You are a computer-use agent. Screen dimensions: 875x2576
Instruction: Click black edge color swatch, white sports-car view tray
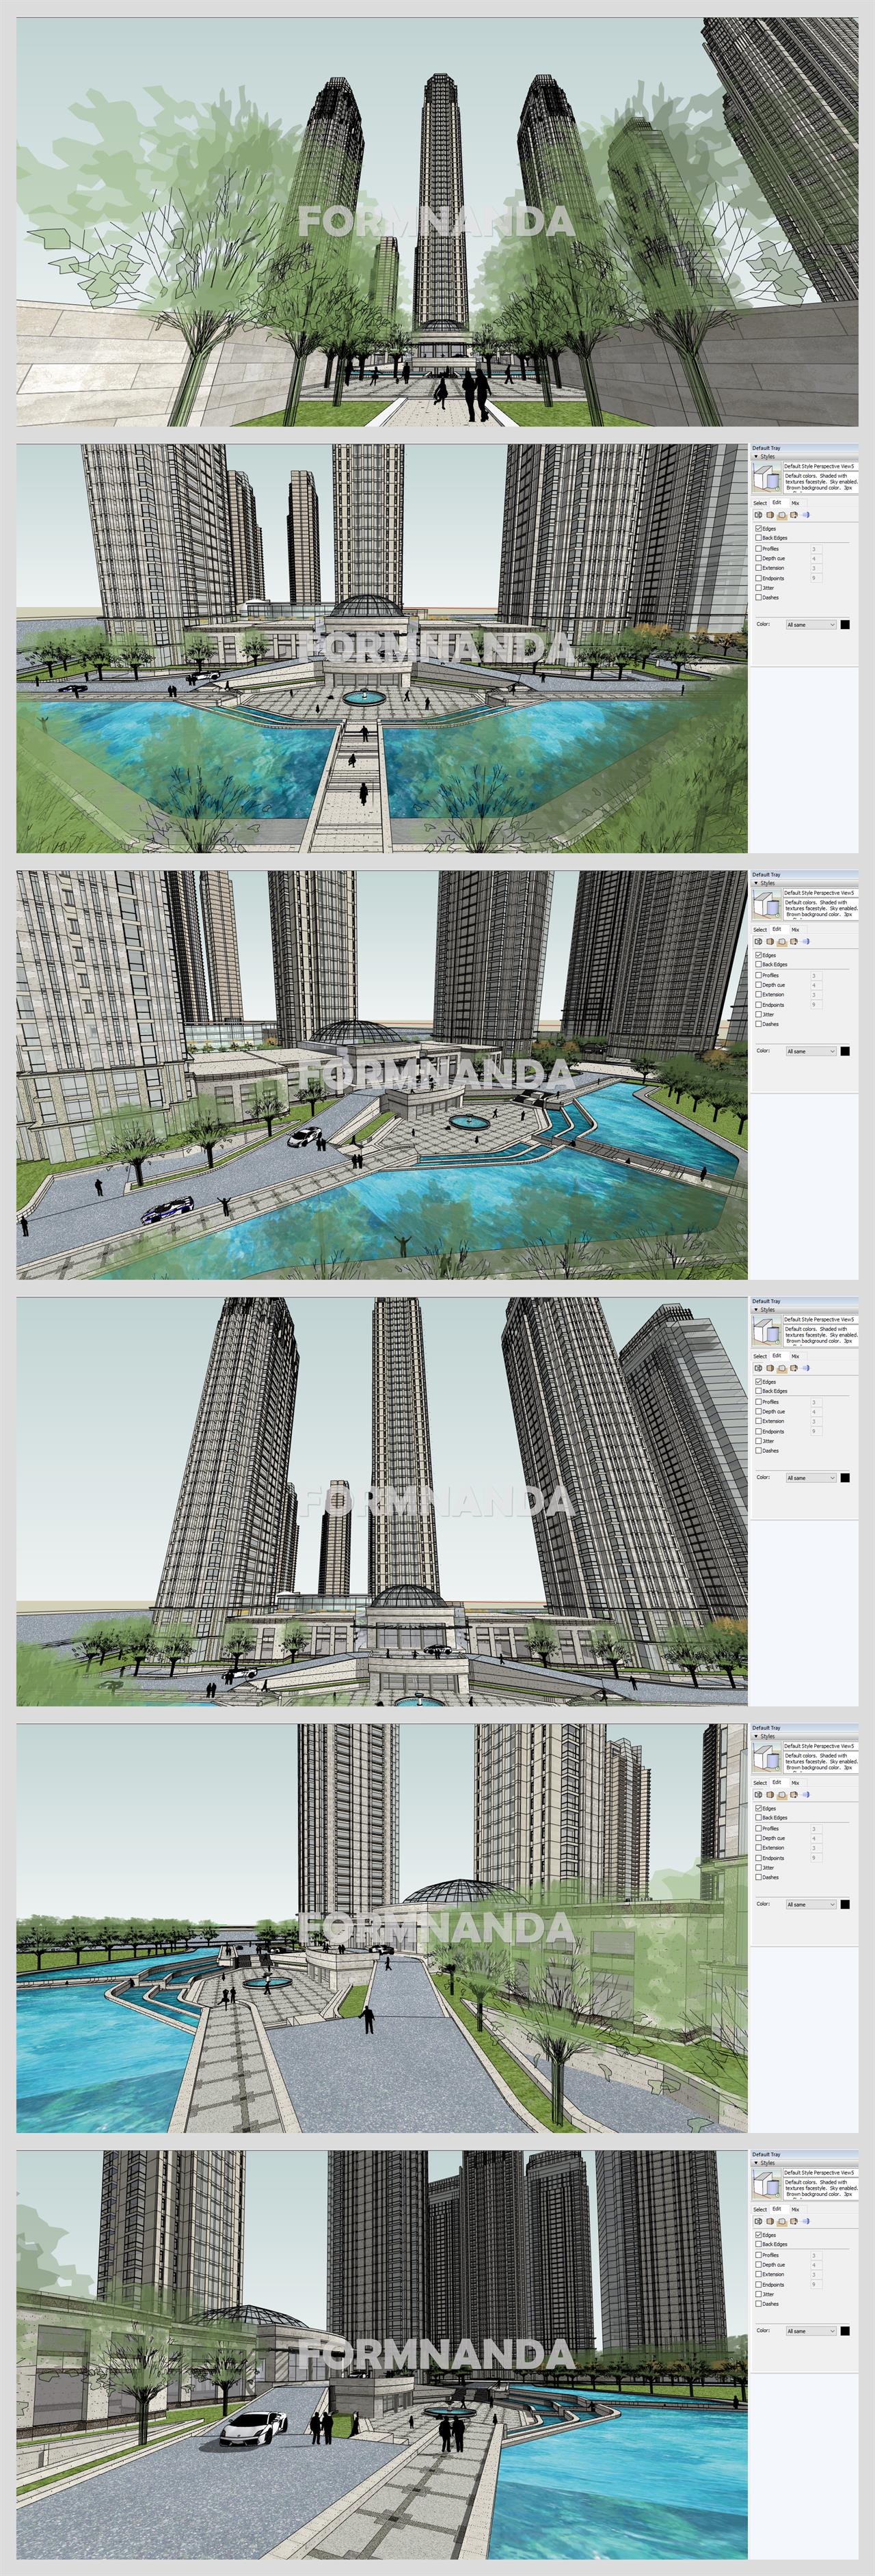845,2331
